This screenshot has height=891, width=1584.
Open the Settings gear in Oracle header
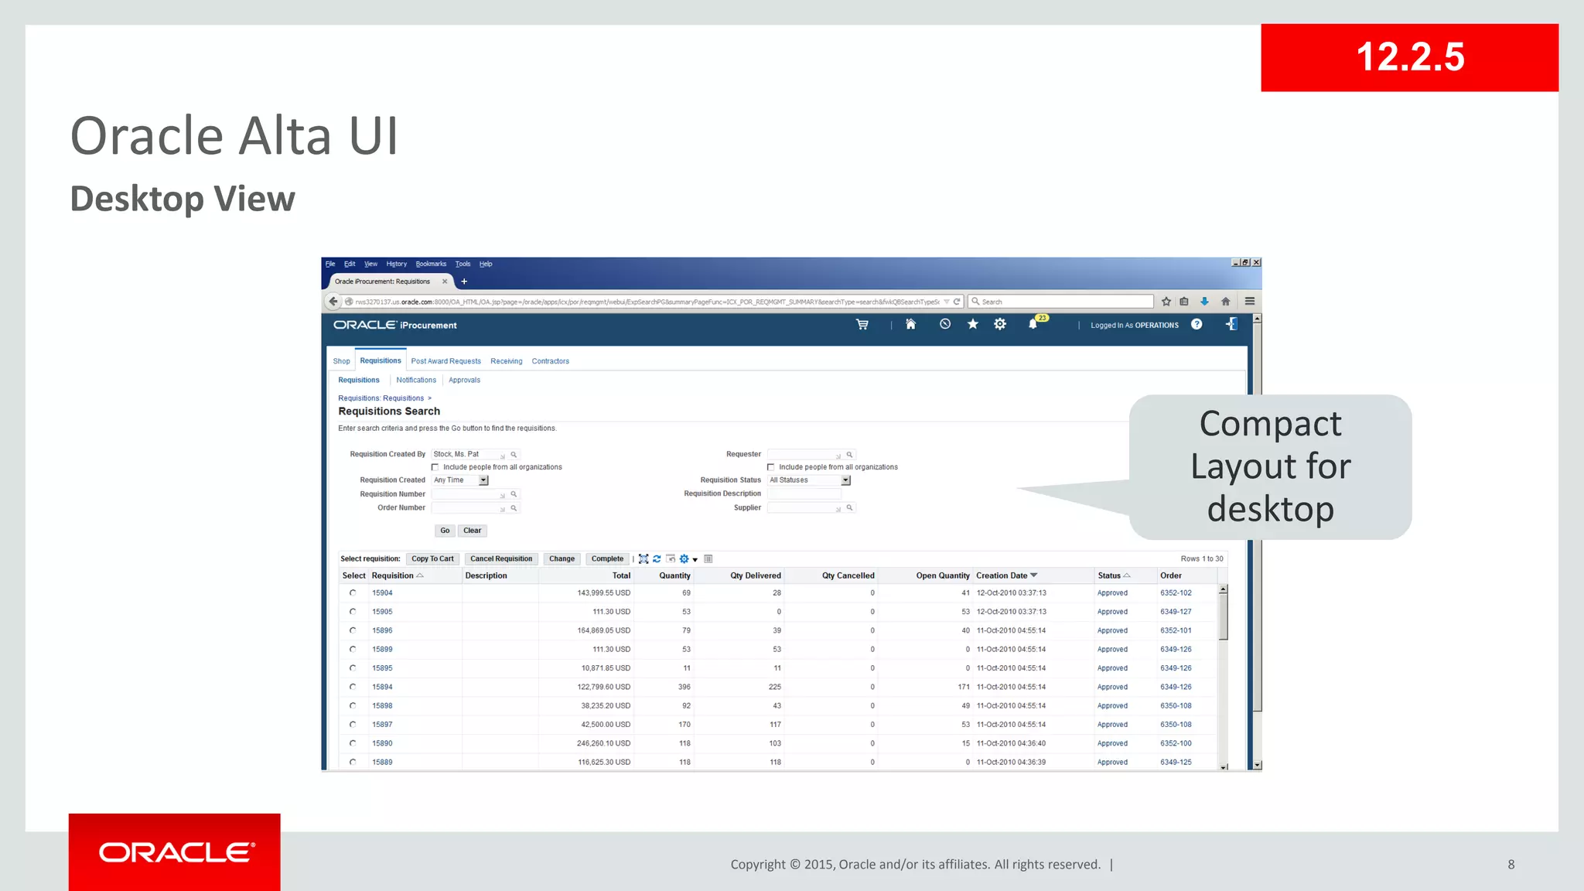(x=1000, y=324)
